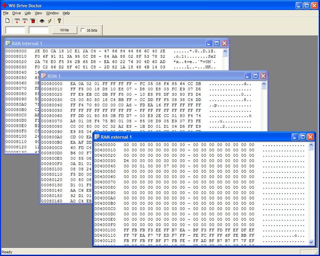The image size is (320, 256).
Task: Open the Usb menu
Action: (x=28, y=13)
